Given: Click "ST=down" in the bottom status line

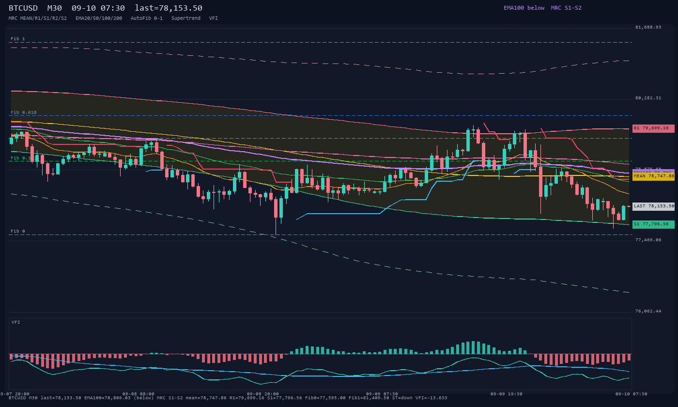Looking at the screenshot, I should [402, 398].
